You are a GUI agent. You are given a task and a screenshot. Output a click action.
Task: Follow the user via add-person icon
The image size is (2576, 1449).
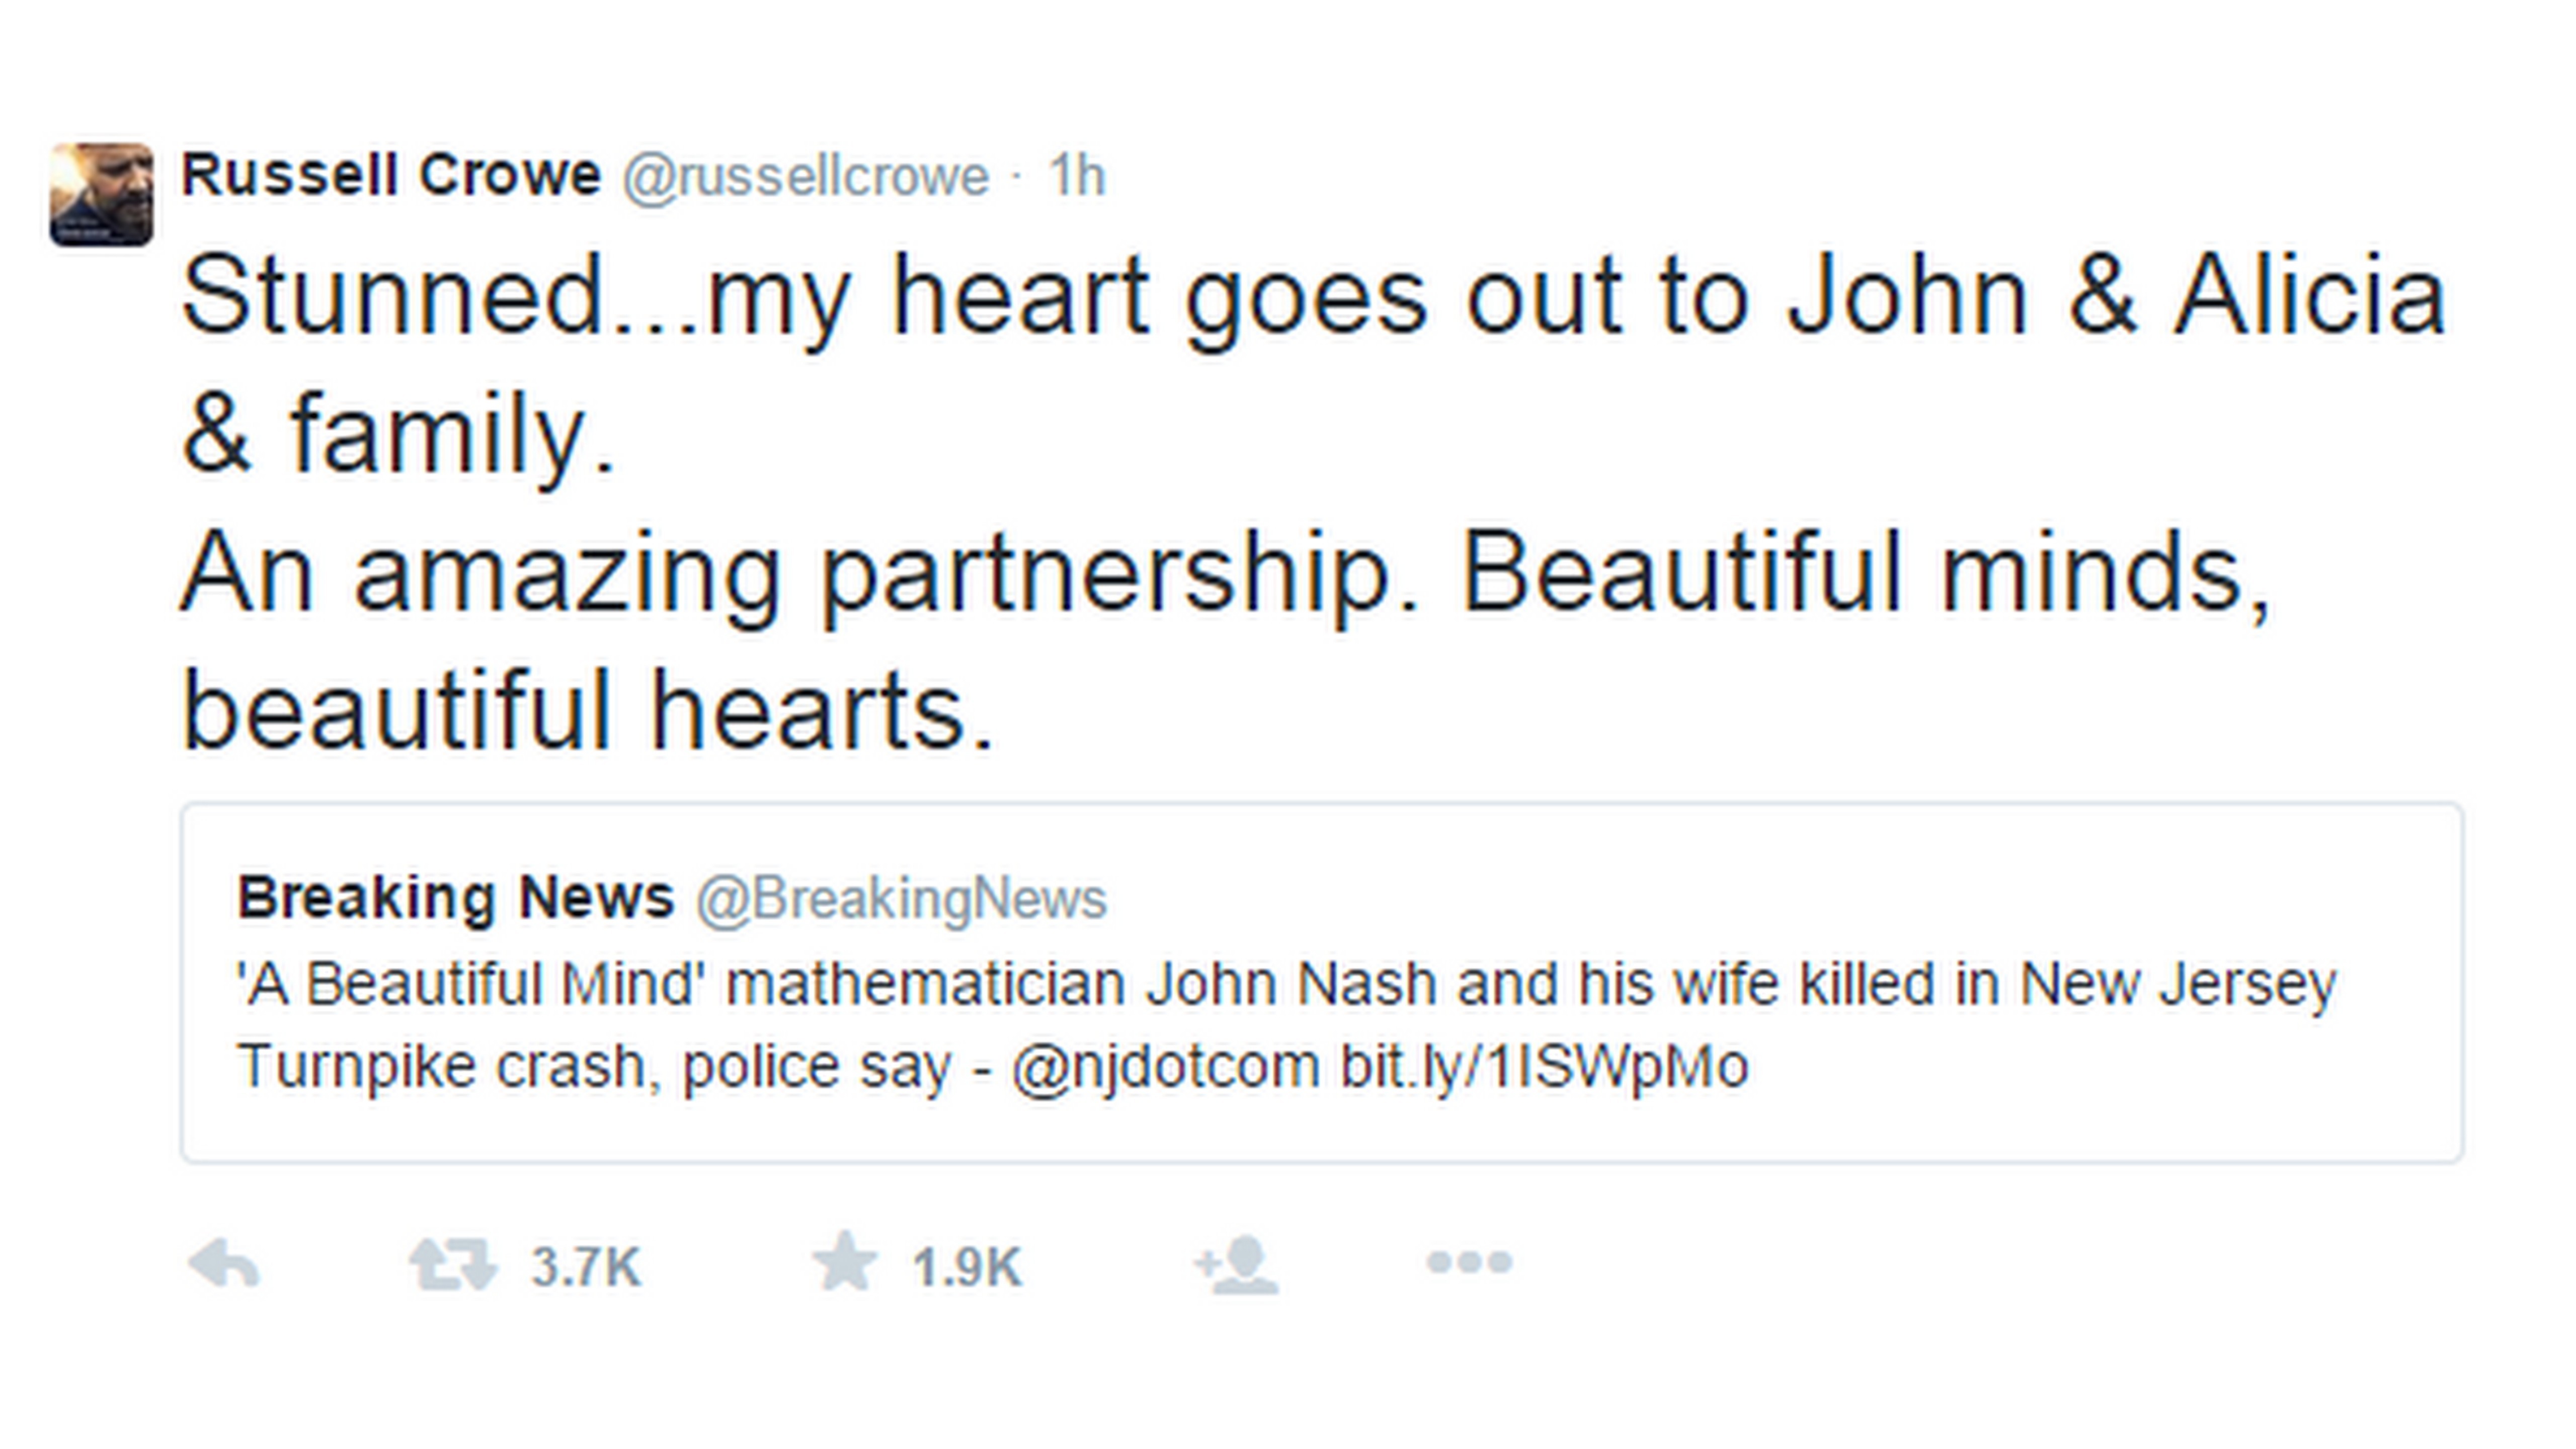pos(1238,1265)
